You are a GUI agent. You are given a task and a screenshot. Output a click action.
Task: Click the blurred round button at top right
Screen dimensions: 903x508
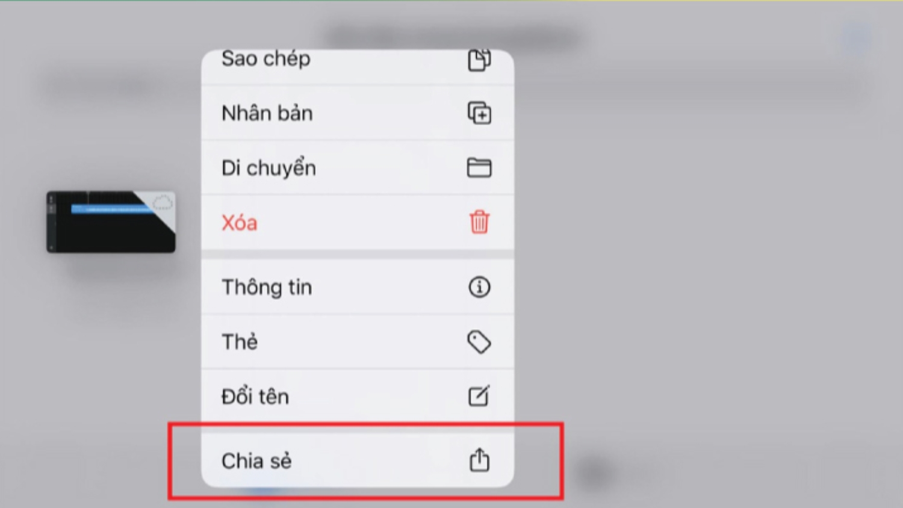pyautogui.click(x=855, y=38)
